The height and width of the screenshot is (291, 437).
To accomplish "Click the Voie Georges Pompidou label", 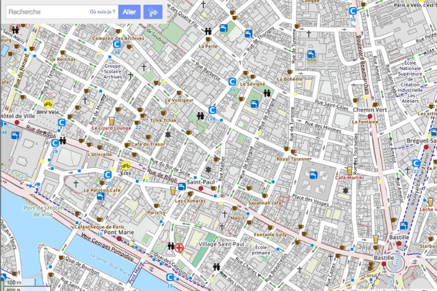I will tap(107, 247).
